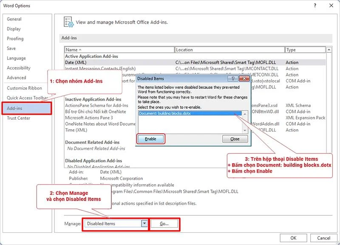This screenshot has width=340, height=245.
Task: Select the Add-ins category
Action: (x=27, y=108)
